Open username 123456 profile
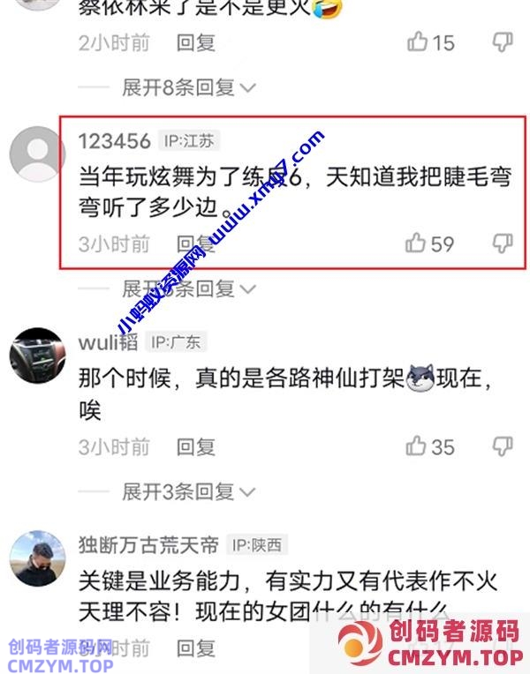The height and width of the screenshot is (674, 530). pyautogui.click(x=115, y=141)
